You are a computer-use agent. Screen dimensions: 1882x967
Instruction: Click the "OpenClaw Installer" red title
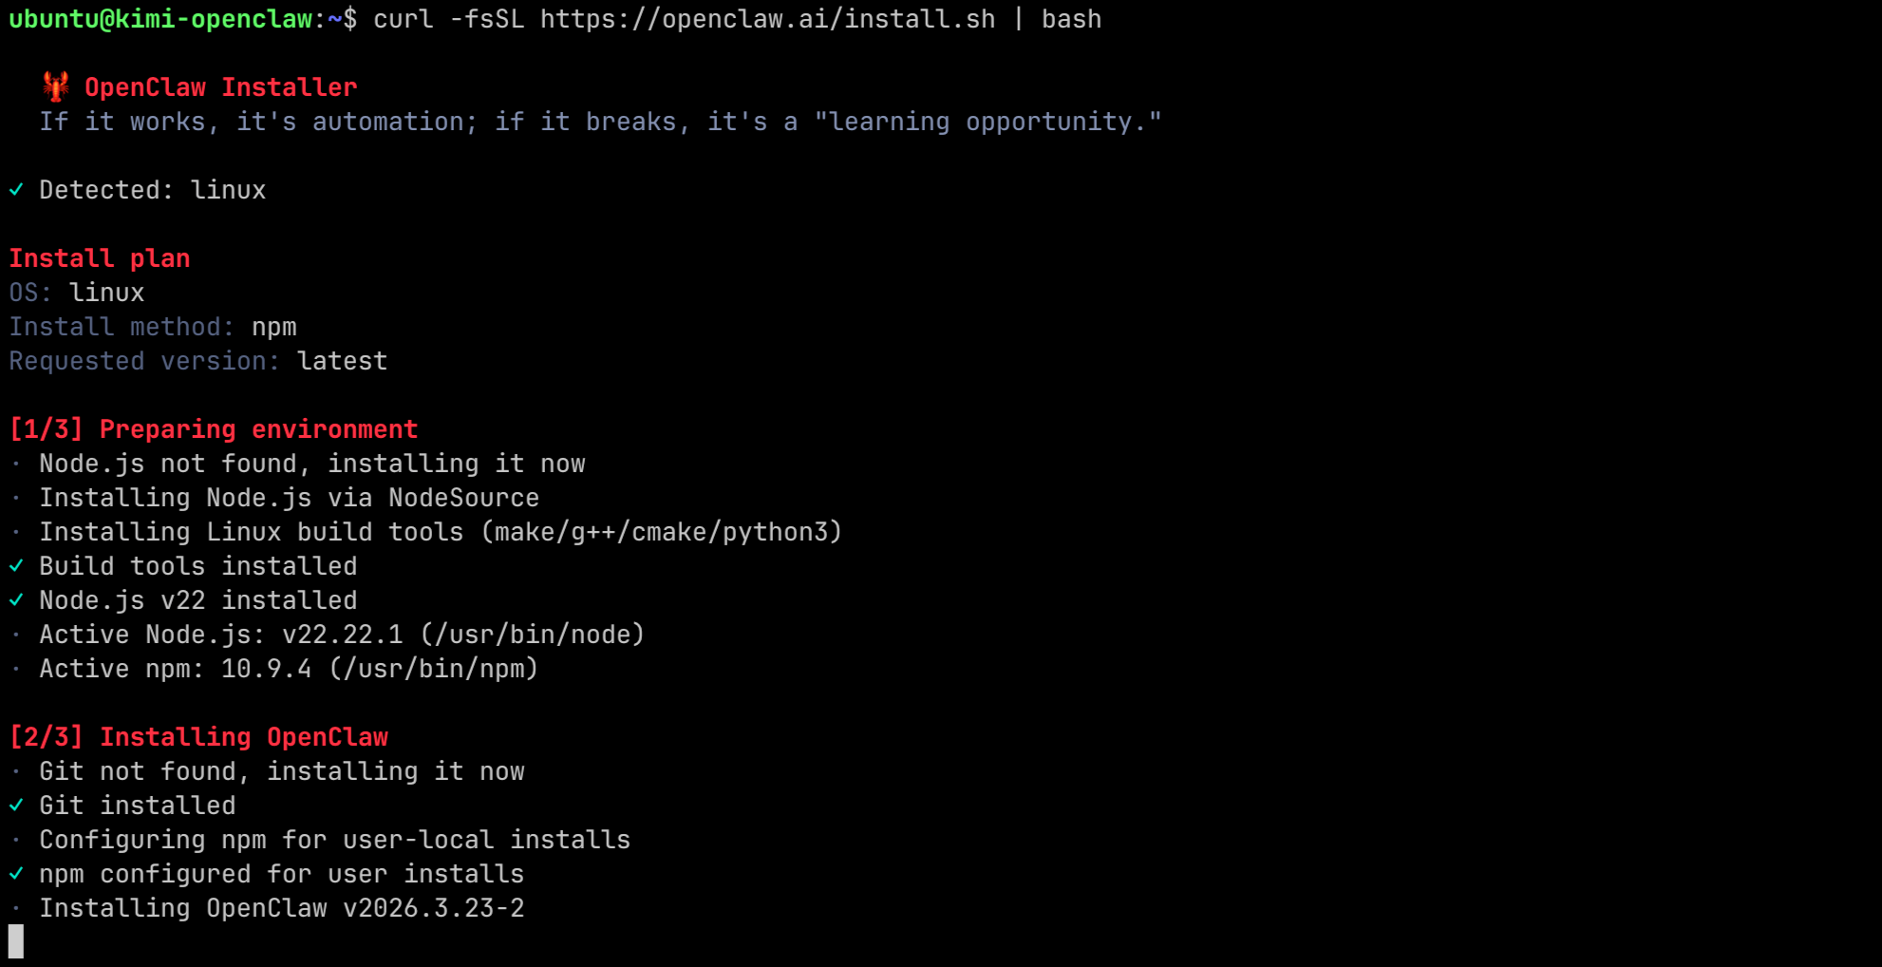[x=220, y=87]
